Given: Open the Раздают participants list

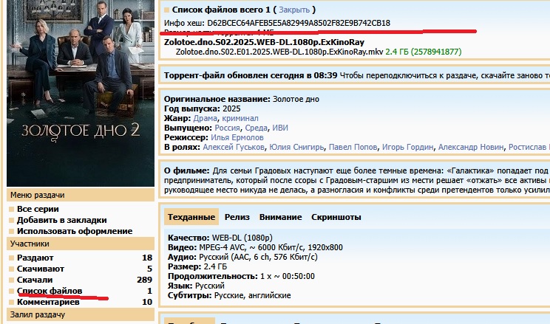Looking at the screenshot, I should pyautogui.click(x=35, y=258).
